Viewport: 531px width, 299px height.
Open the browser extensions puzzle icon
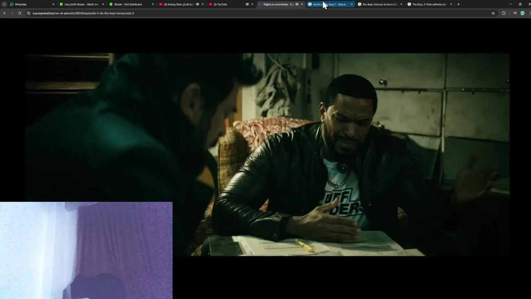click(504, 13)
